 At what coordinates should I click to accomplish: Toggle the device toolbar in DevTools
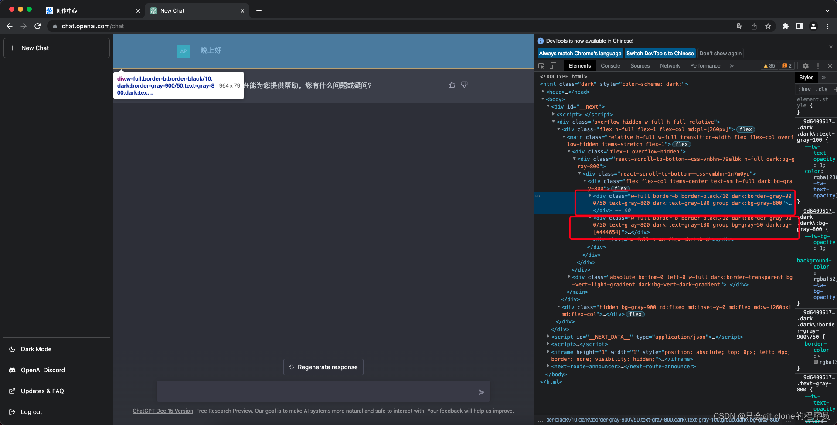pos(553,66)
